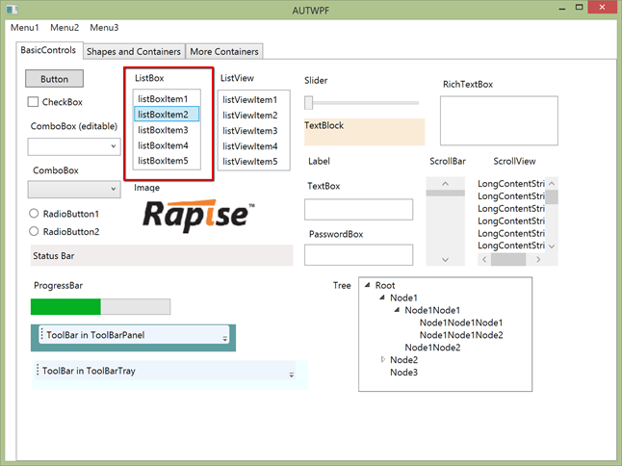Click the ScrollBar down arrow
622x466 pixels.
point(445,259)
